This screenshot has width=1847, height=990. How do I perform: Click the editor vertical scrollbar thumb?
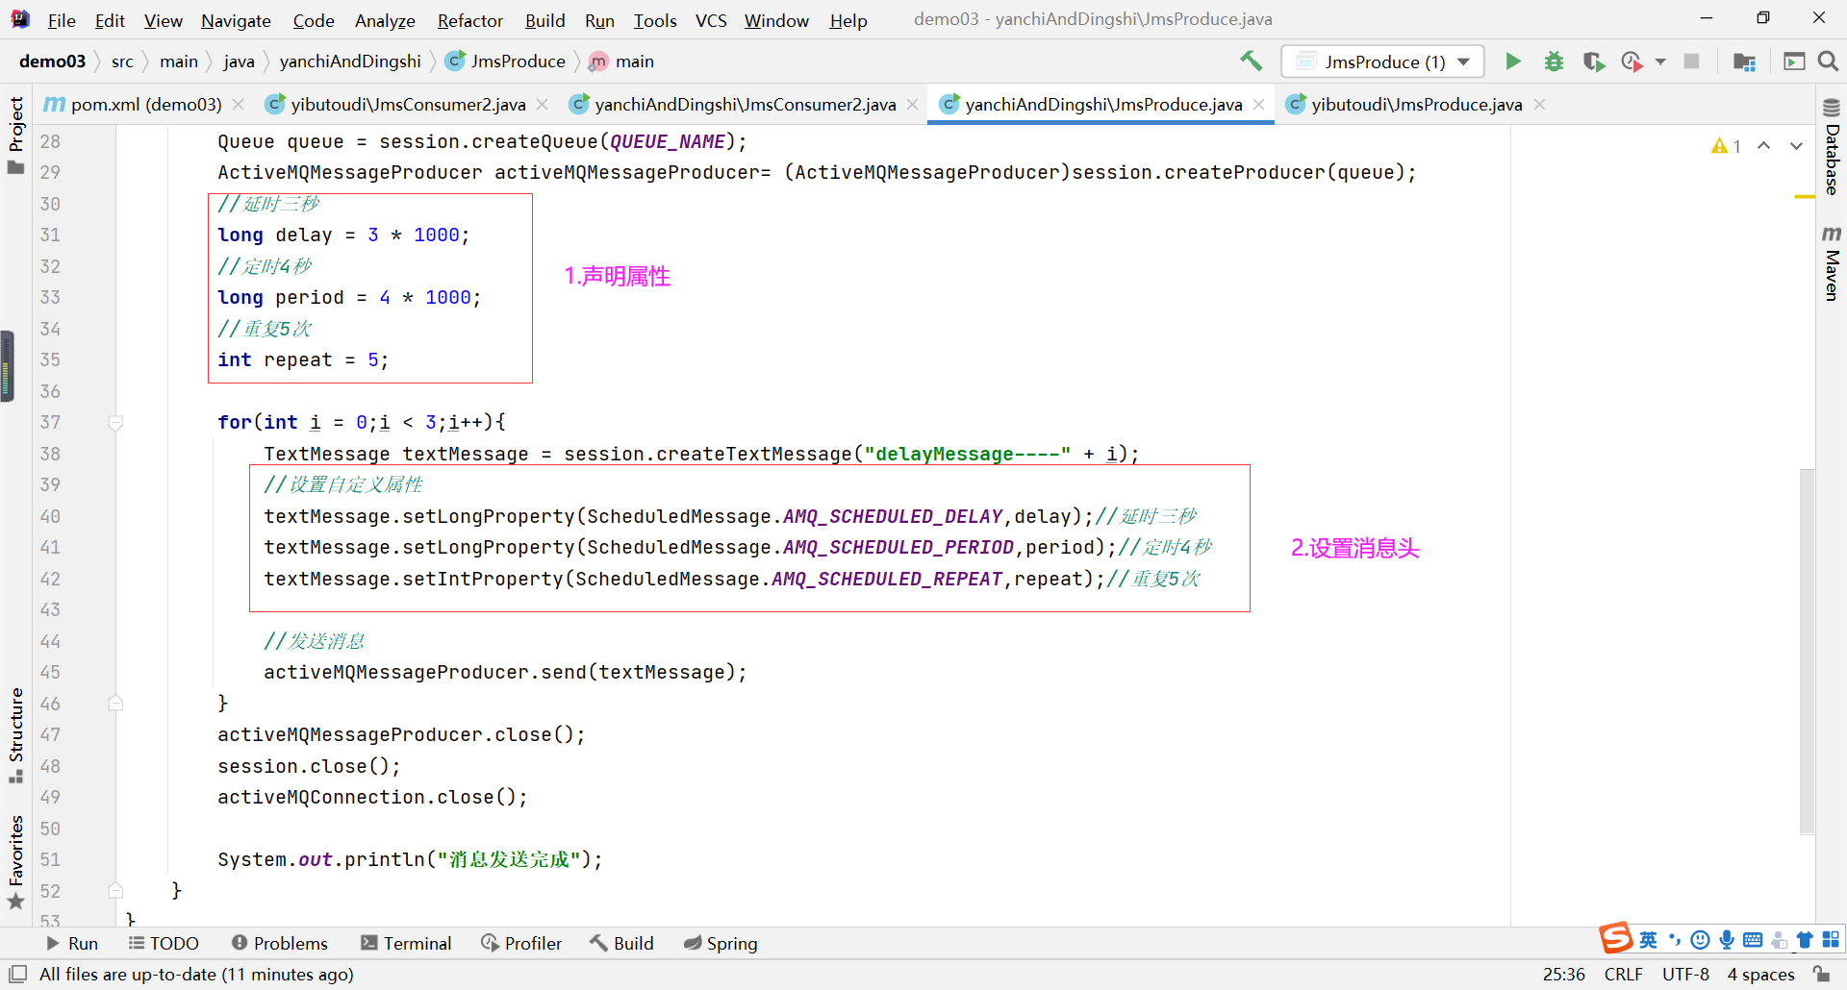1807,652
